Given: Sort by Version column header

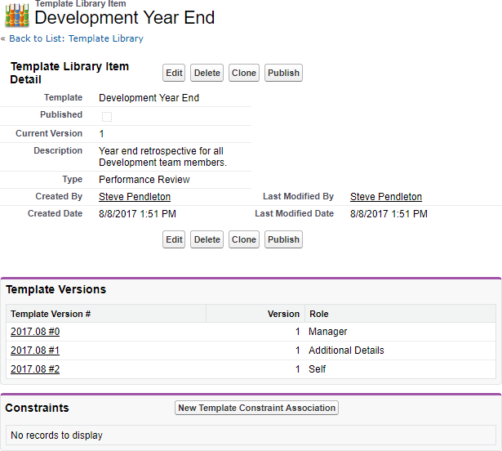Looking at the screenshot, I should coord(283,314).
